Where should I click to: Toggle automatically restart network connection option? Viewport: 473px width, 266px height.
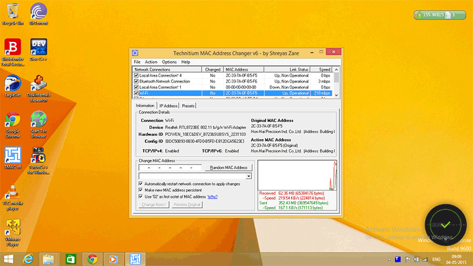pos(140,184)
